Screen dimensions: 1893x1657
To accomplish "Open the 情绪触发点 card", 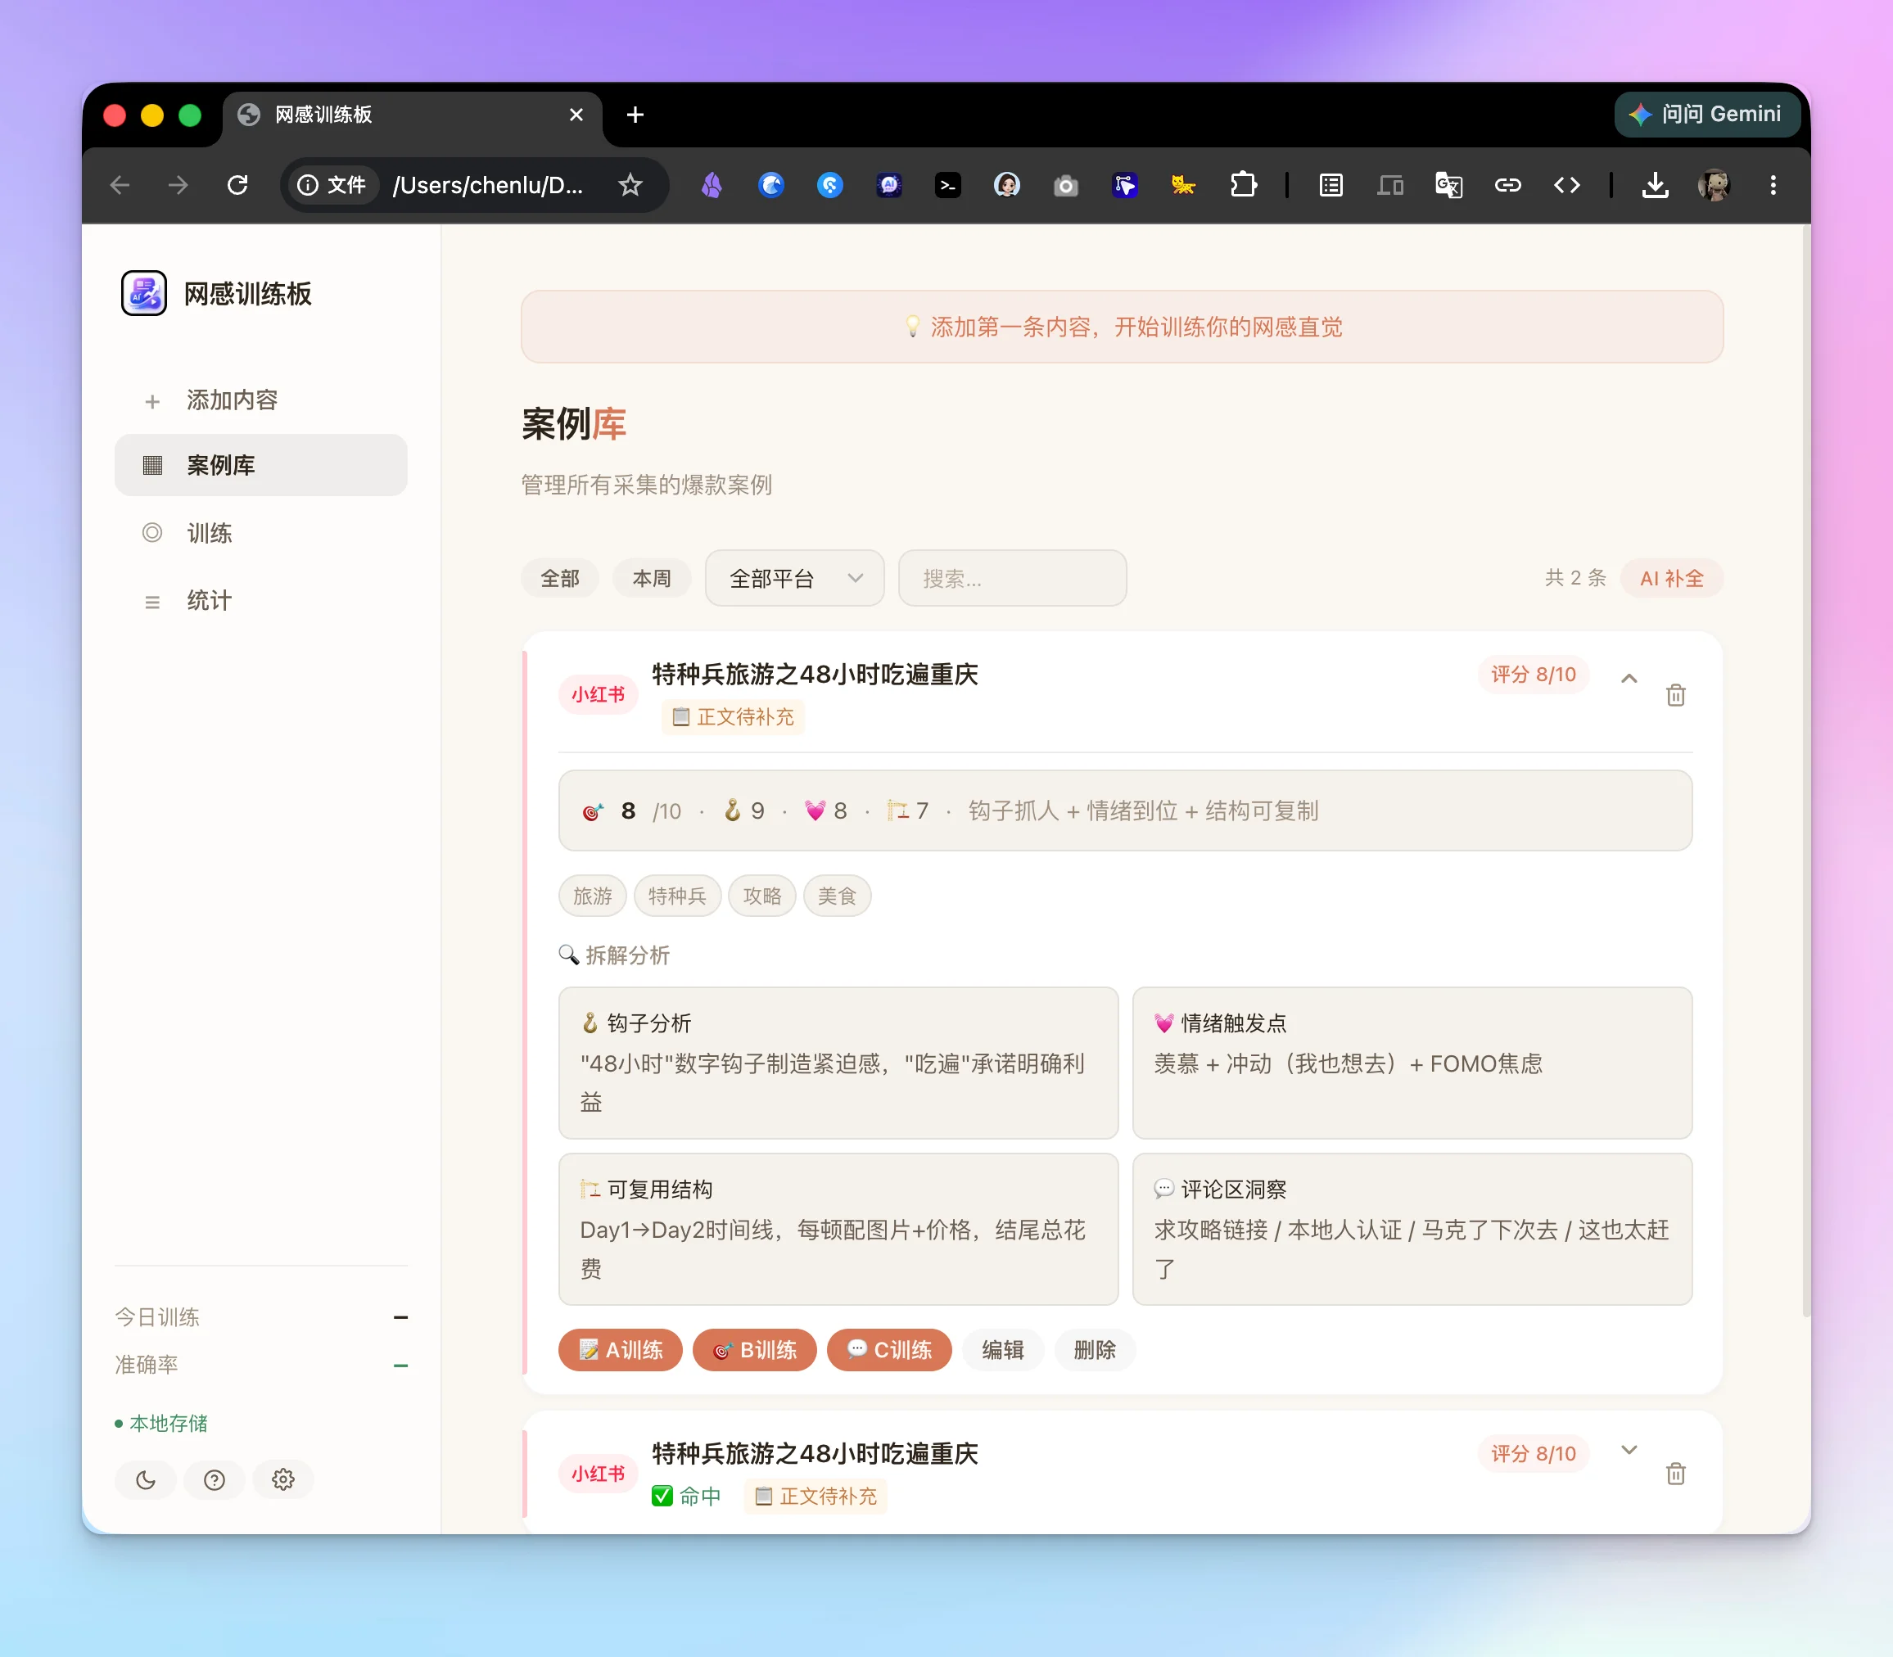I will 1412,1063.
